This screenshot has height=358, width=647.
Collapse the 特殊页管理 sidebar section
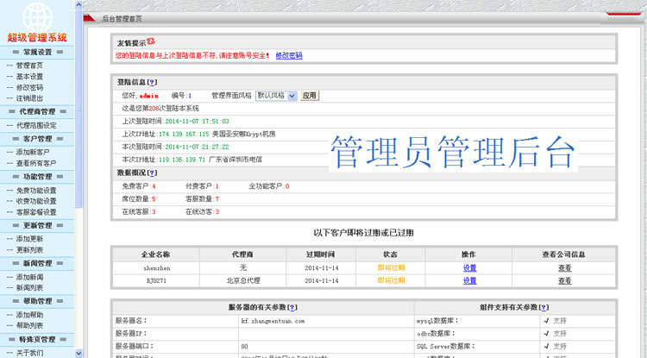37,339
